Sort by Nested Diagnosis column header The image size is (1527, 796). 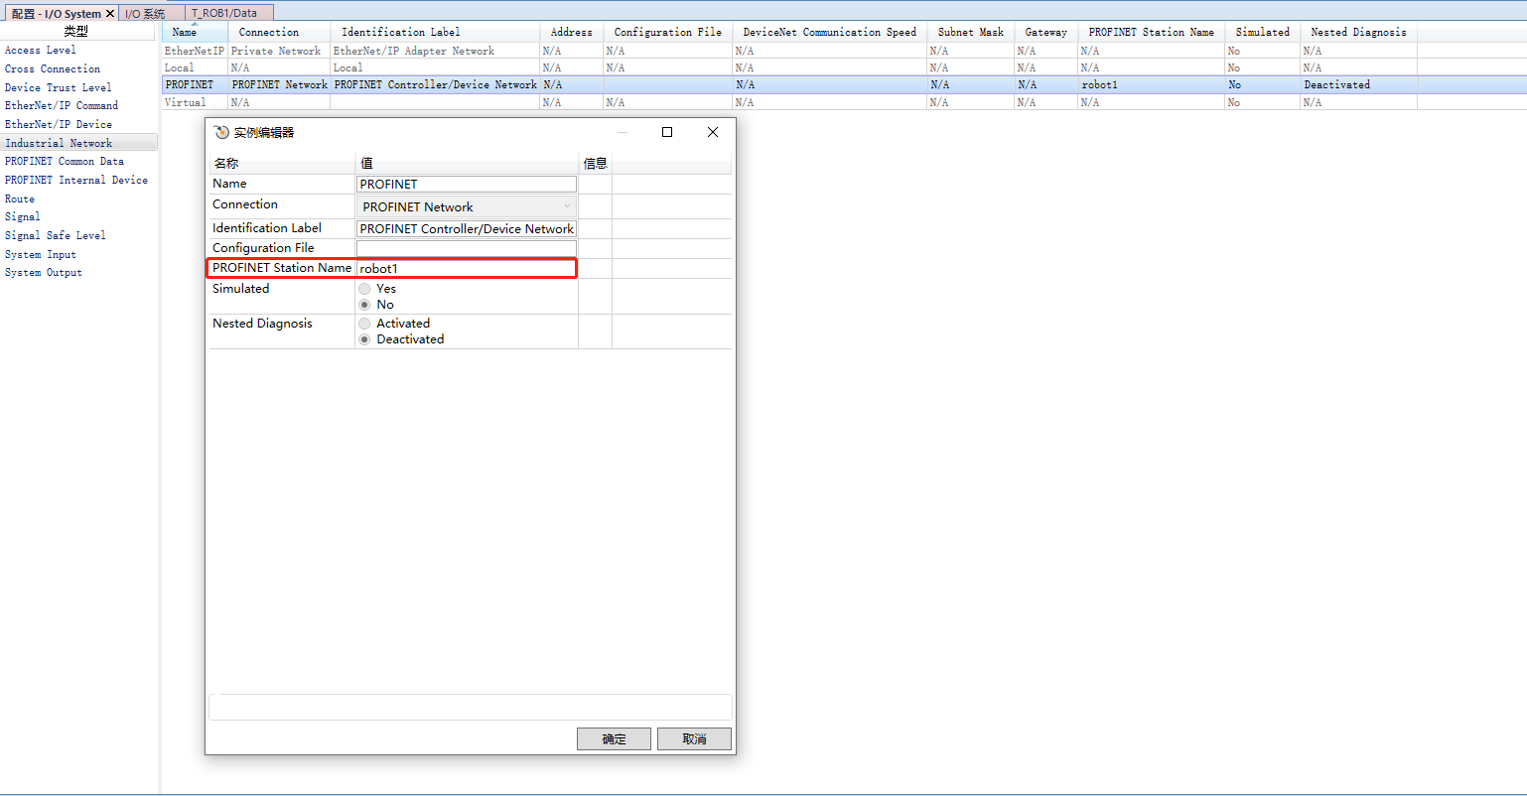click(x=1358, y=32)
